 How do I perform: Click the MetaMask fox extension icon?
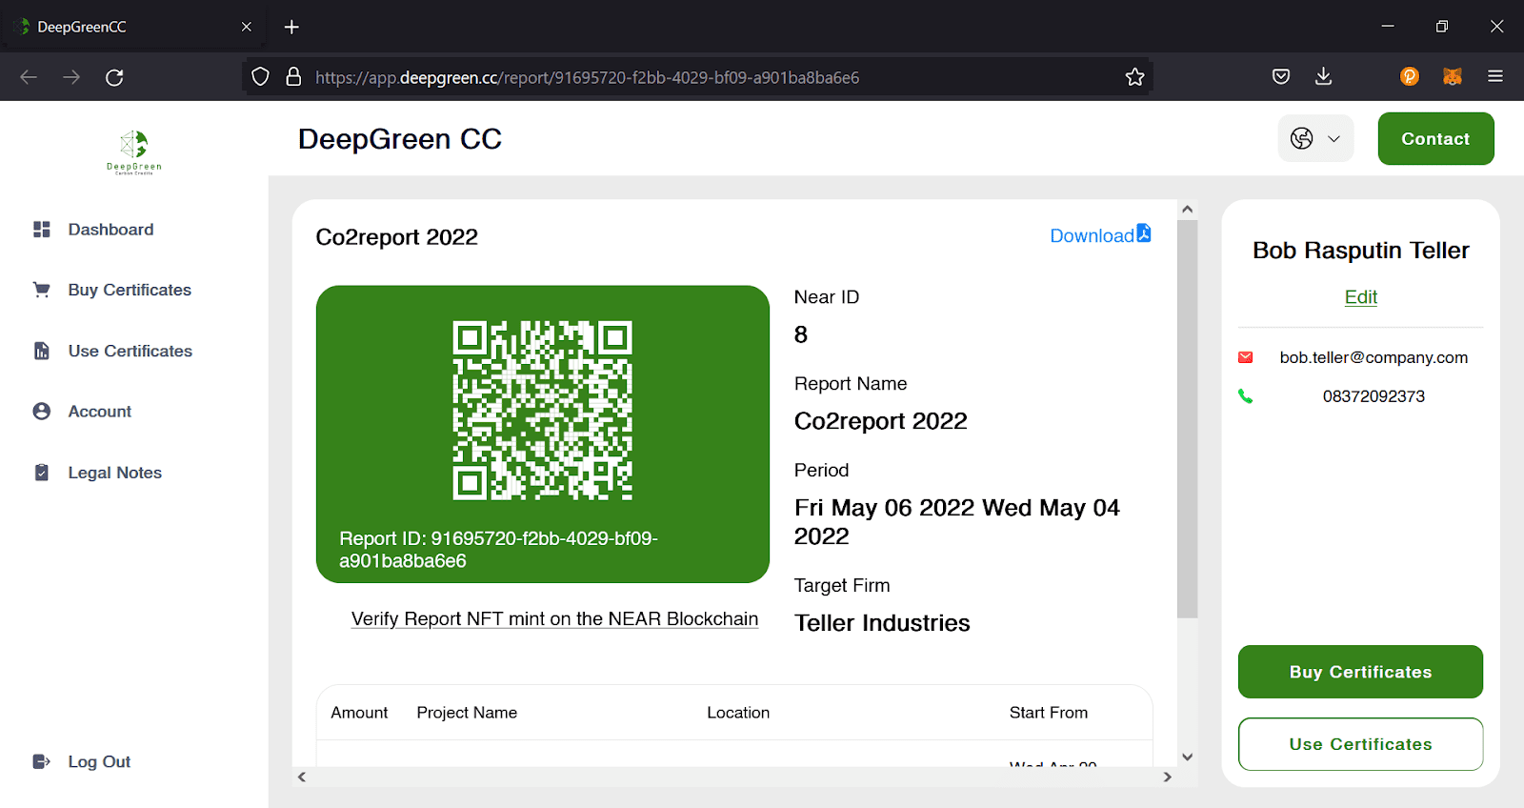[x=1453, y=77]
